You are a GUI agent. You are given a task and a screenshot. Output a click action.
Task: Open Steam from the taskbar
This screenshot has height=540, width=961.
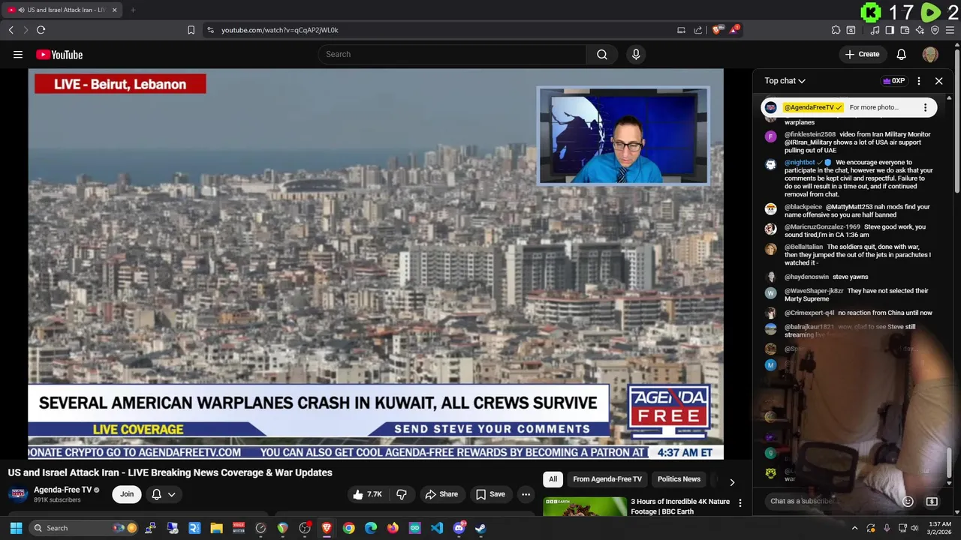(480, 528)
